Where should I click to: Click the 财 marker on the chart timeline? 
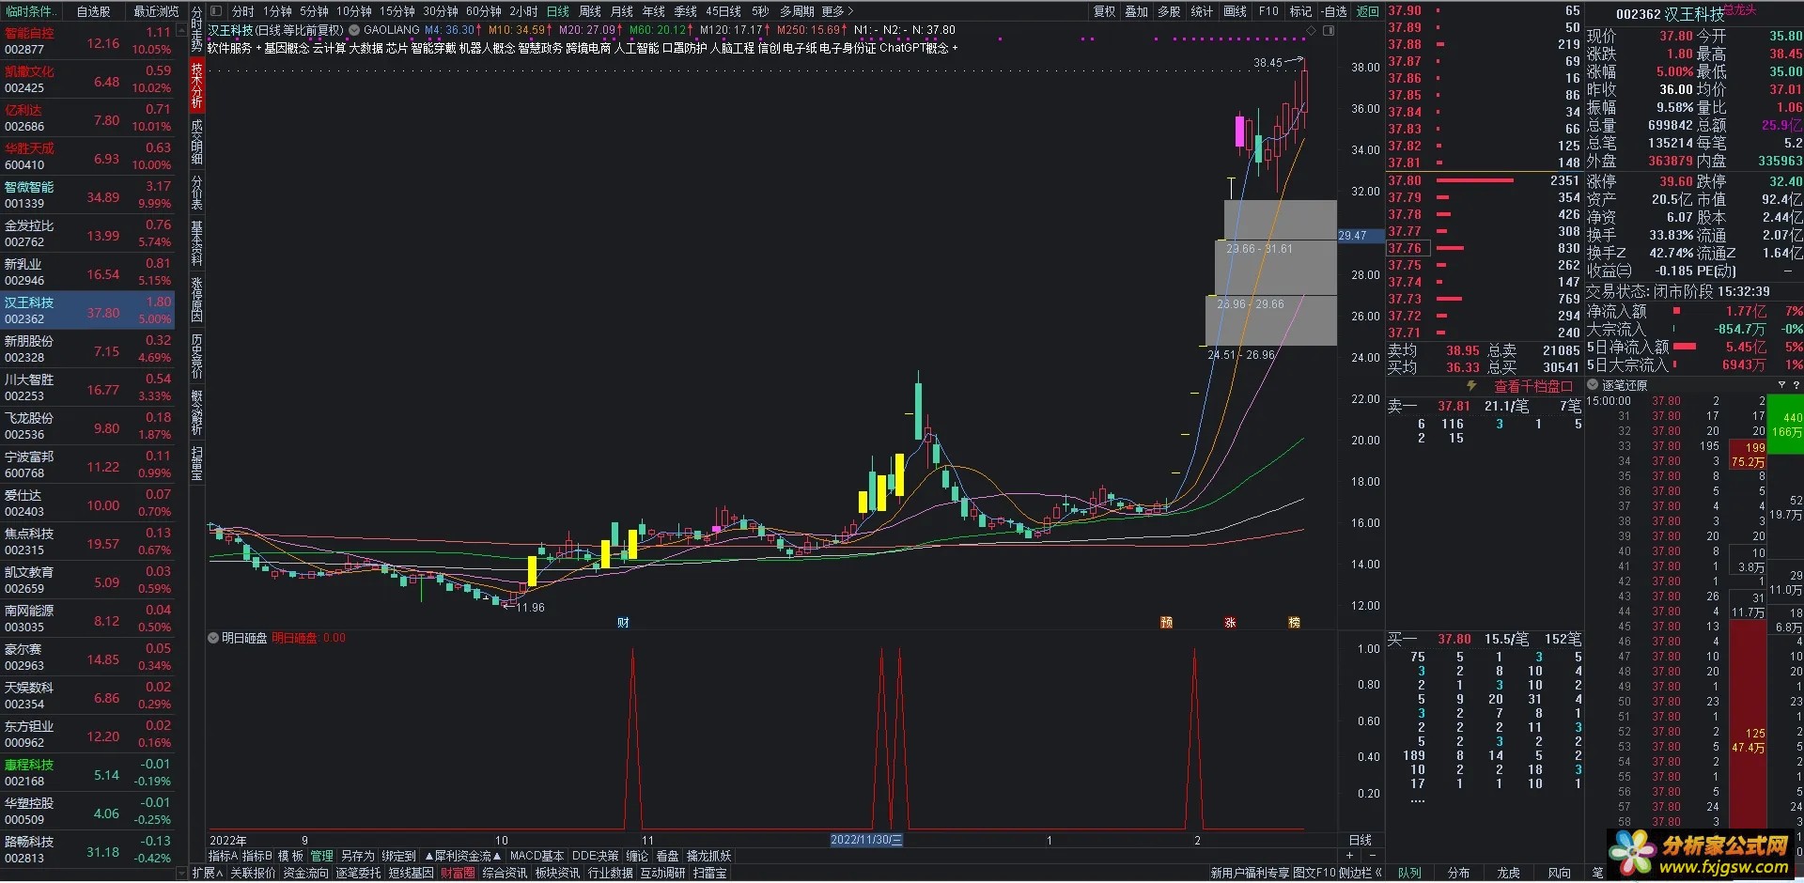pos(623,623)
